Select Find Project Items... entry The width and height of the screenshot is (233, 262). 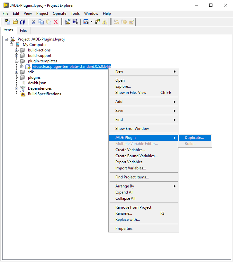(144, 177)
